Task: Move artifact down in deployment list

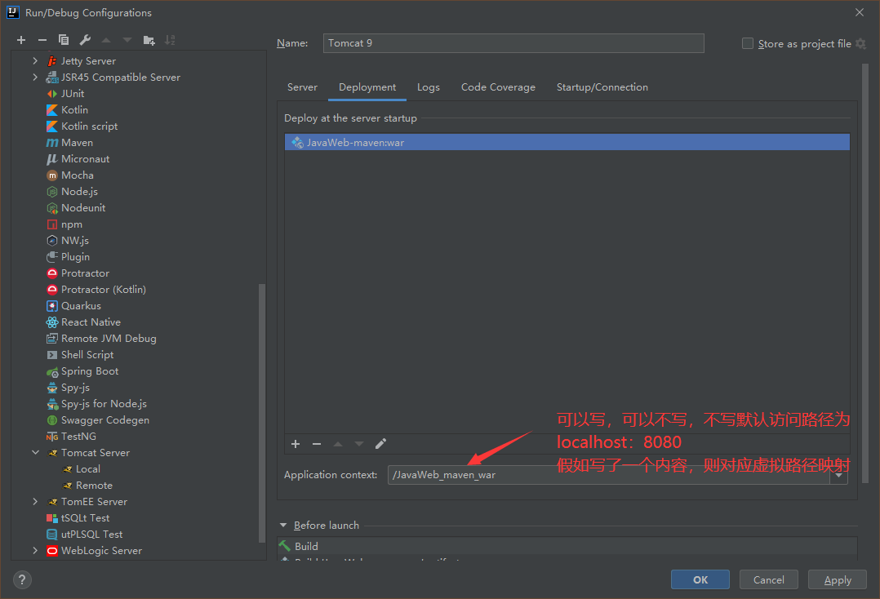Action: [359, 444]
